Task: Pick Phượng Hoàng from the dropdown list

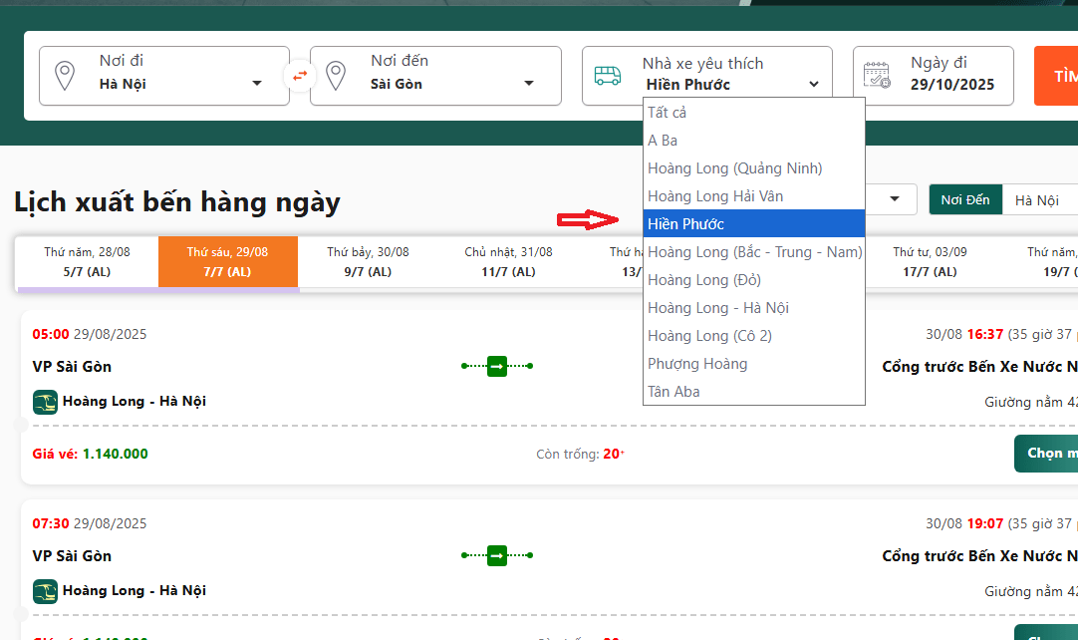Action: coord(697,364)
